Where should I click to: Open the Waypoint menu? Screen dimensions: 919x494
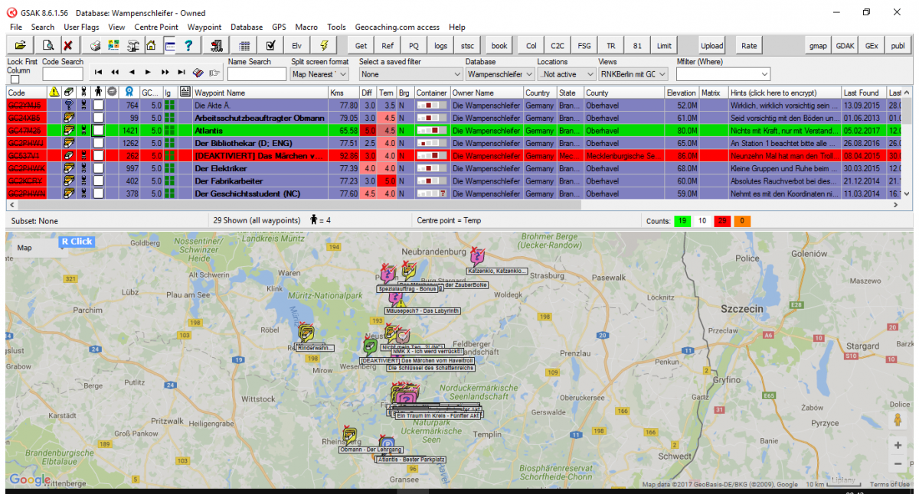(x=204, y=27)
